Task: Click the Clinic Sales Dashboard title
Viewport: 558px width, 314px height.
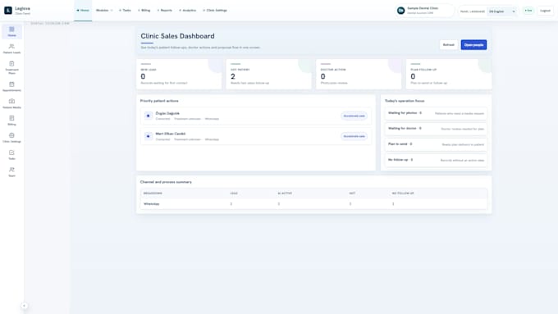Action: tap(177, 36)
